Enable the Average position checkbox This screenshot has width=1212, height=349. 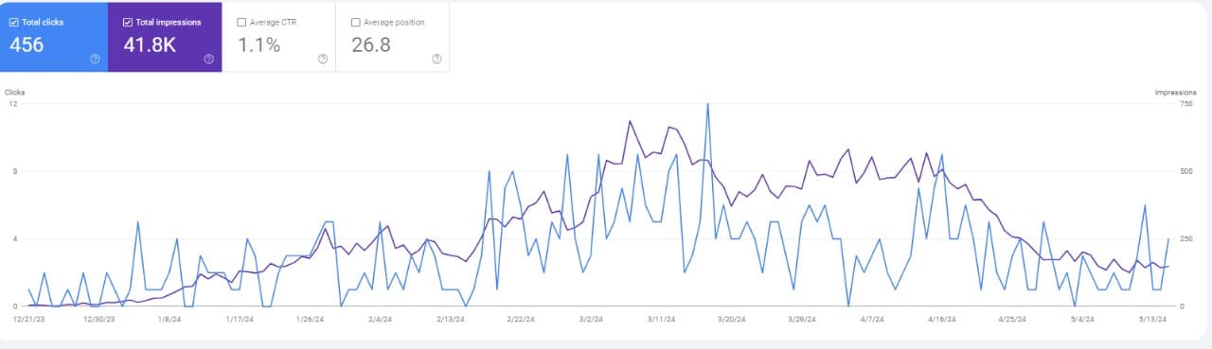[x=355, y=22]
